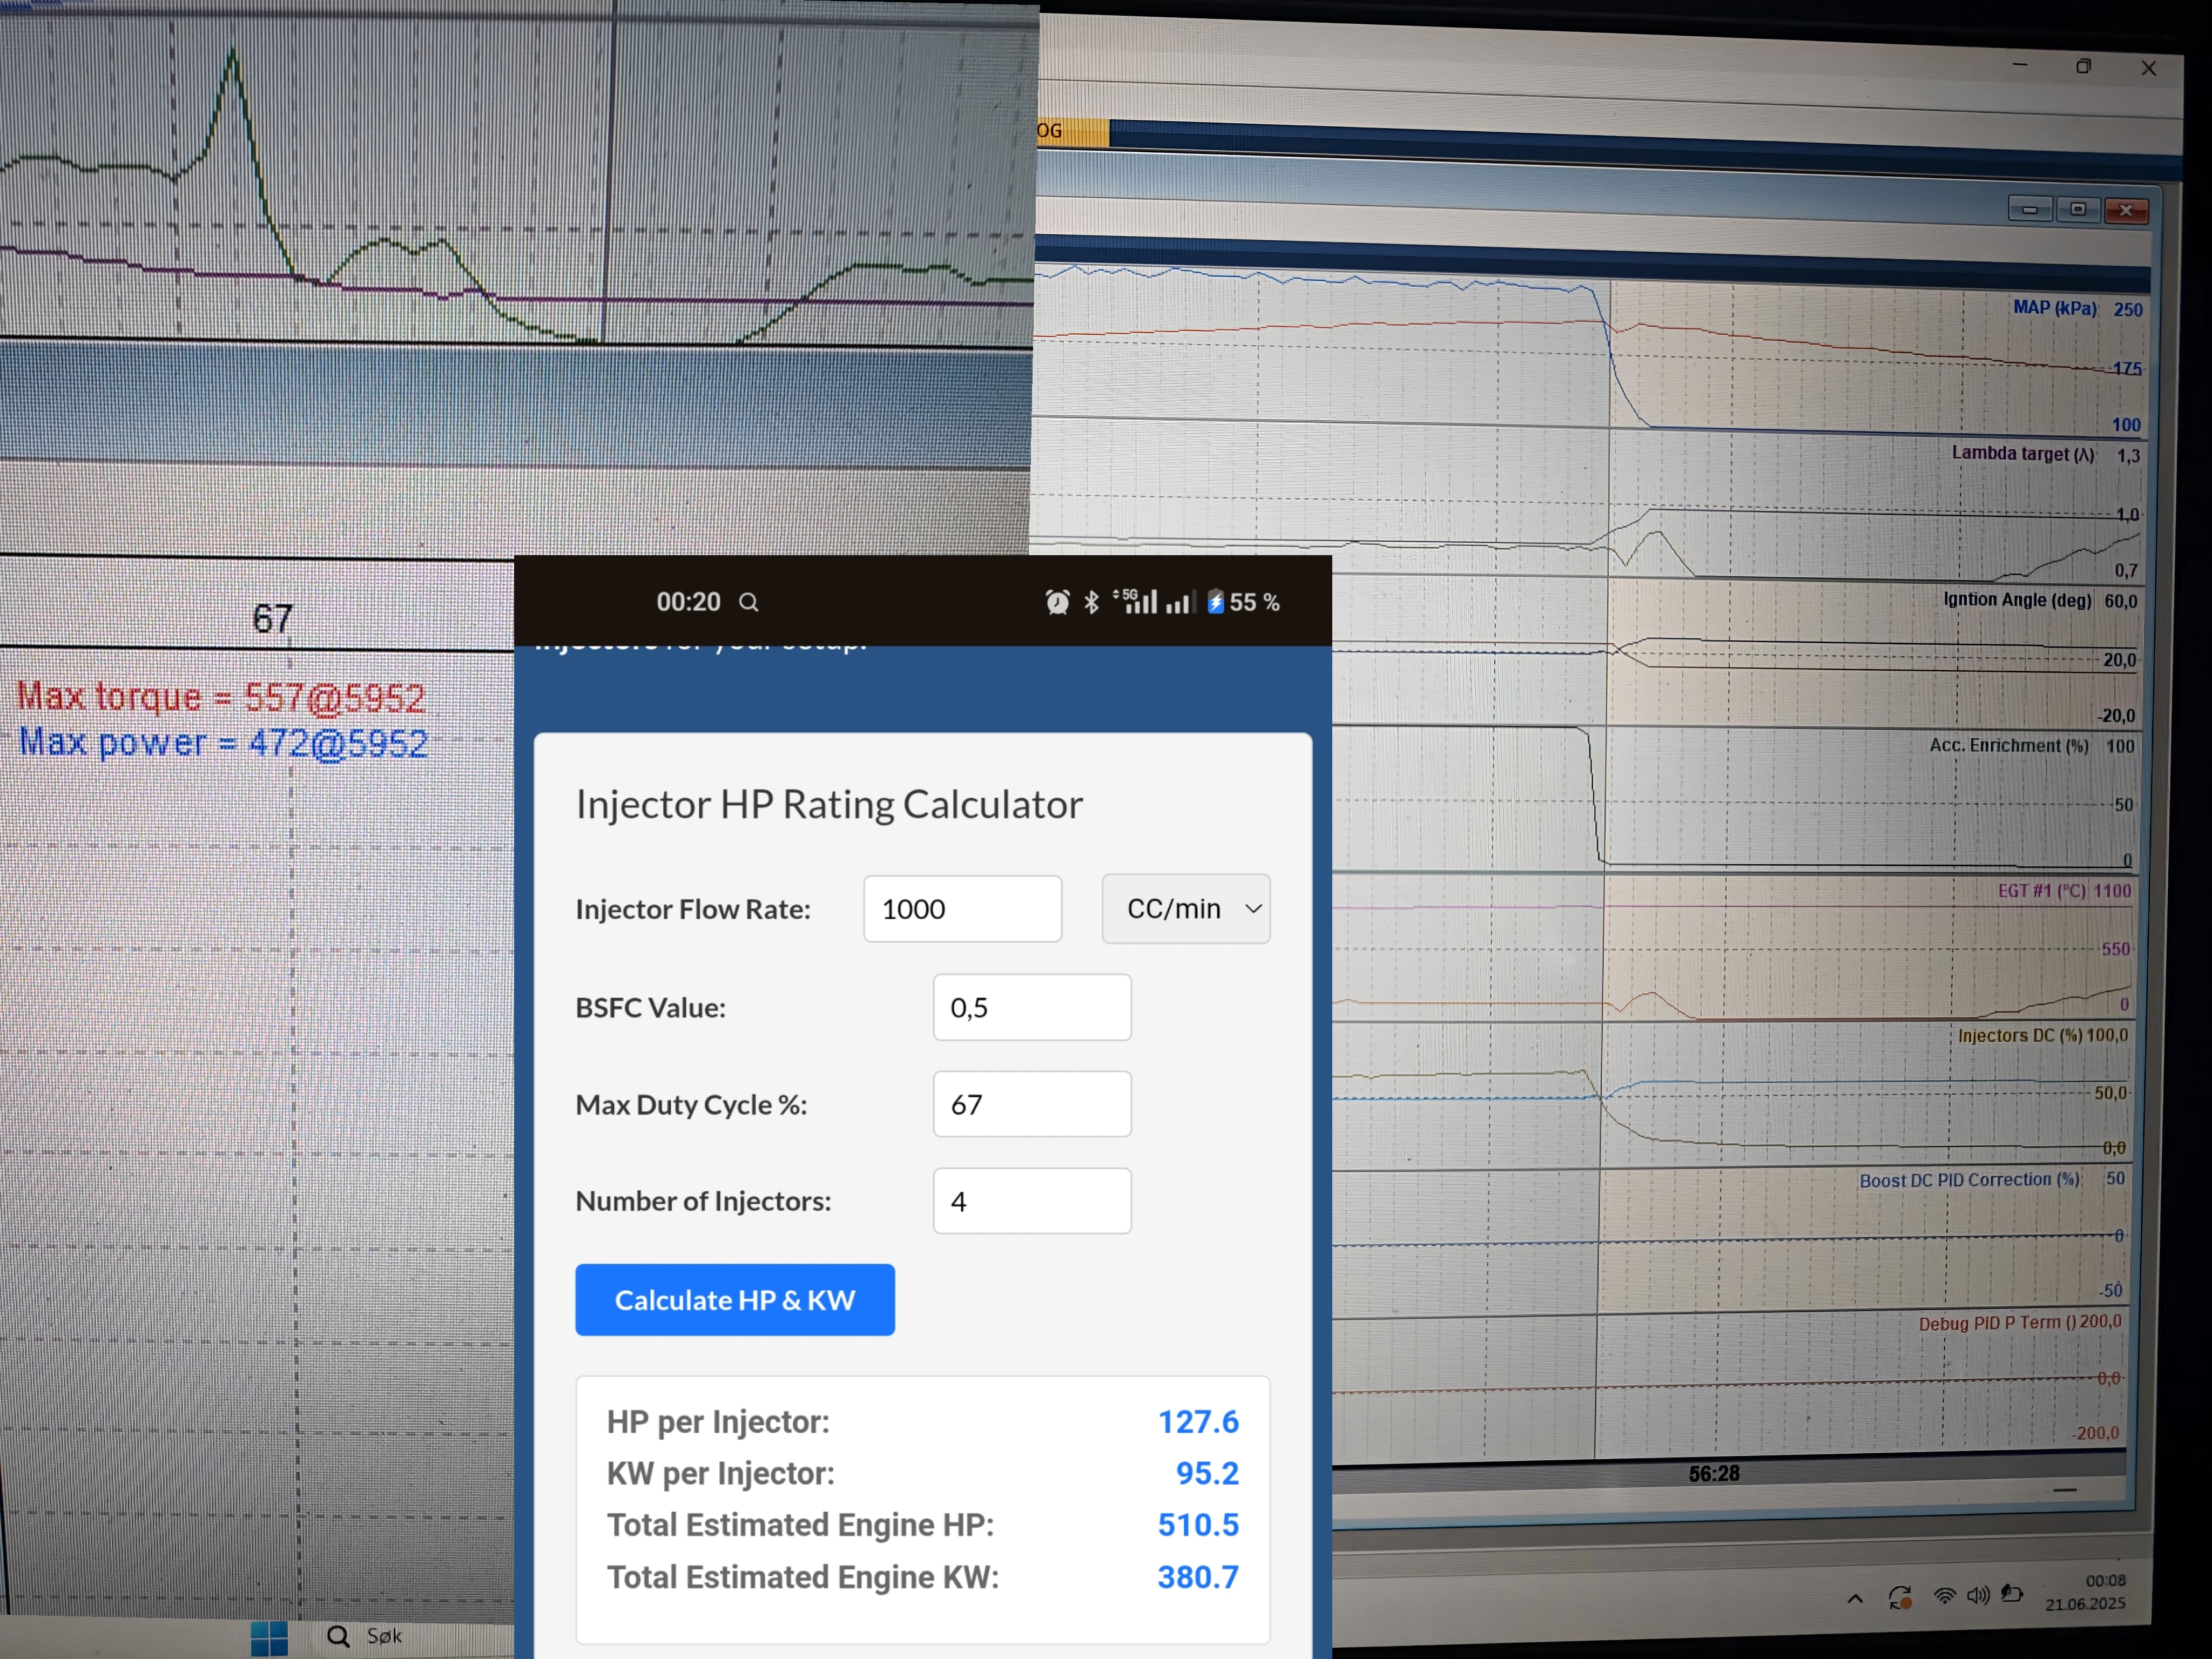Maximize the inner log graph window
Screen dimensions: 2212x1659
(2078, 209)
